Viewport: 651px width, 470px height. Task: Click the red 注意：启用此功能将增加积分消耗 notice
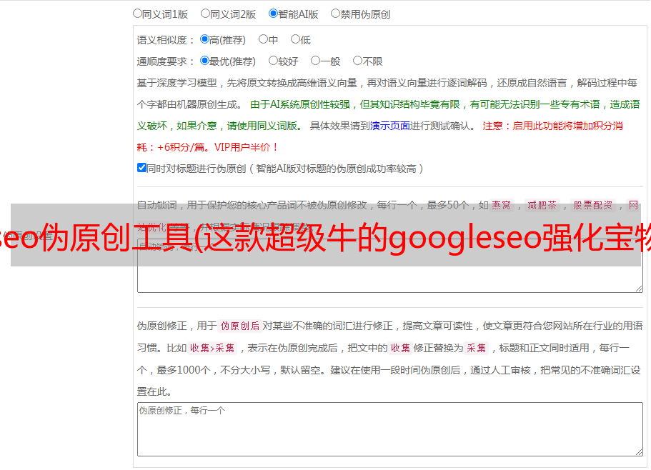(379, 136)
